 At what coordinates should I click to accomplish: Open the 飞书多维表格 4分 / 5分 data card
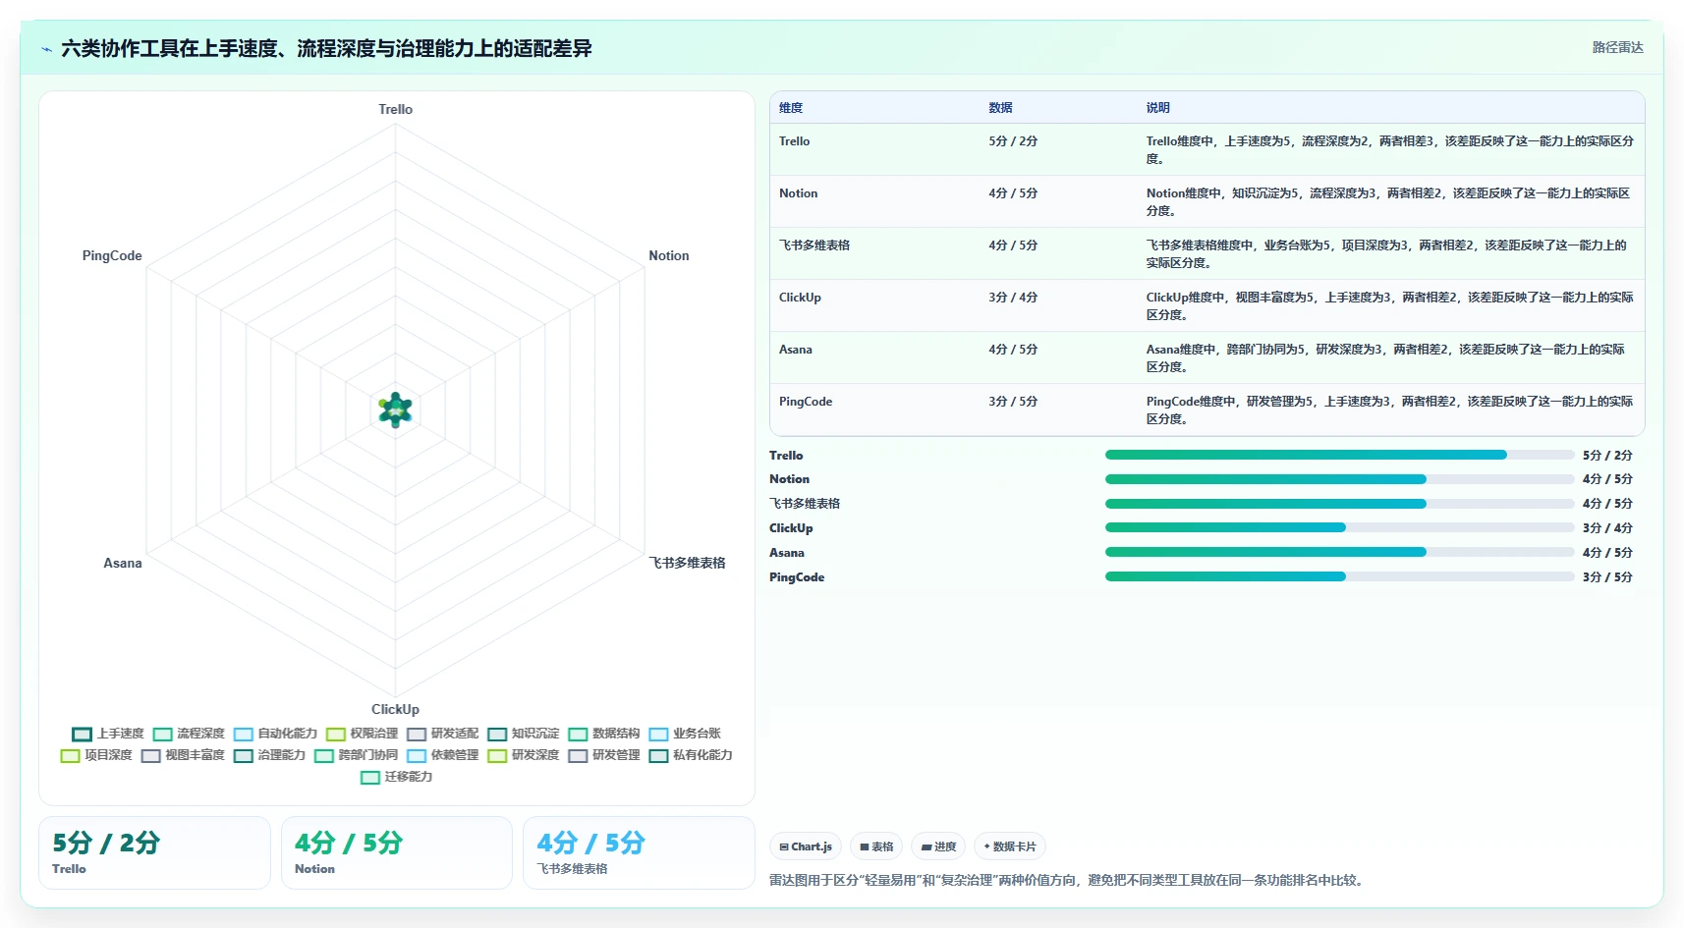639,852
